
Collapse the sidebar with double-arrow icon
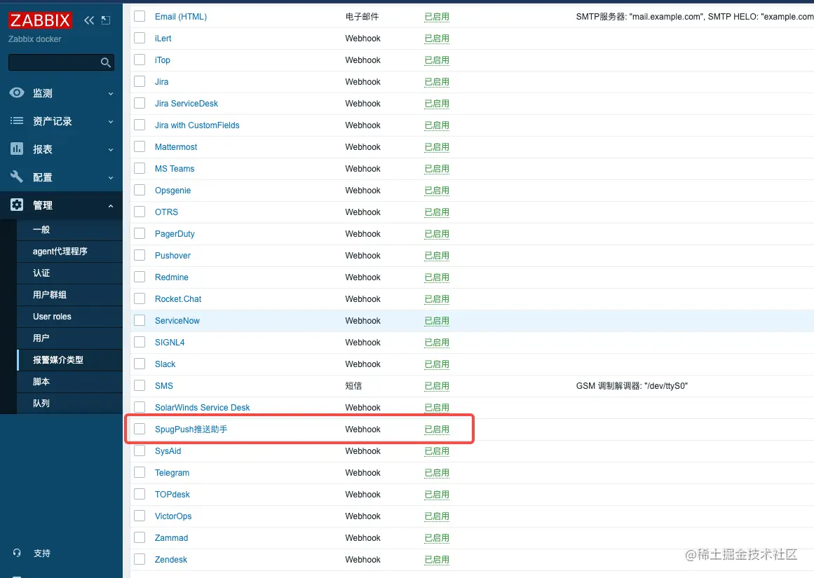[89, 20]
